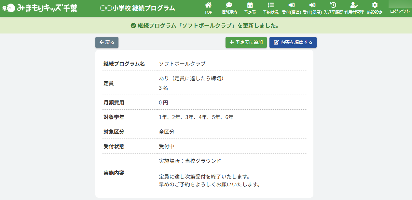Open the 受付(標準) sign-in icon

point(292,5)
